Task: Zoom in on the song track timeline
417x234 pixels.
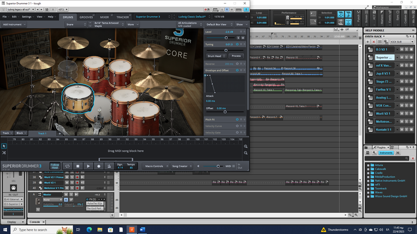Action: click(x=246, y=146)
